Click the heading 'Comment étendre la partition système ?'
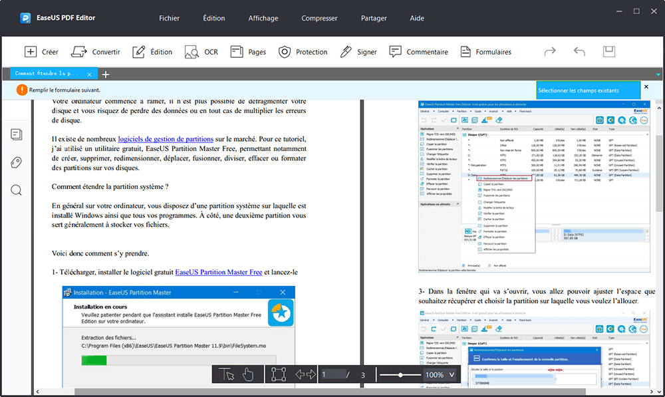665x397 pixels. click(x=110, y=187)
